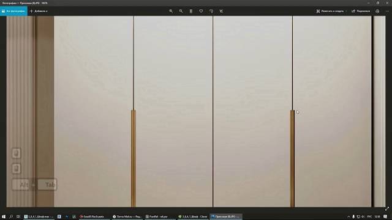The width and height of the screenshot is (392, 220).
Task: Switch to the Mail.ru browser taskbar window
Action: (x=127, y=217)
